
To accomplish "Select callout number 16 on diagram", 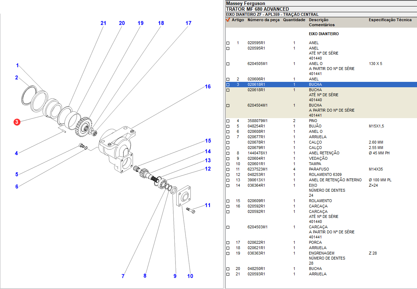I will pyautogui.click(x=208, y=87).
